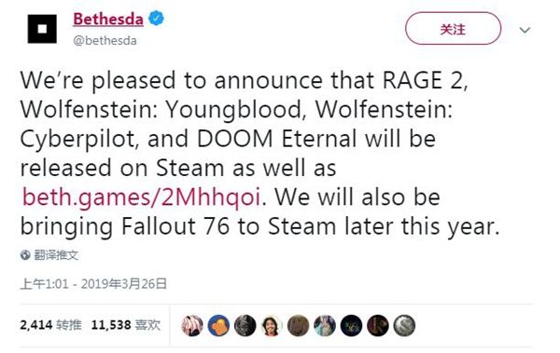View the 11,538 喜欢 likes list
Screen dimensions: 560x353
click(126, 325)
